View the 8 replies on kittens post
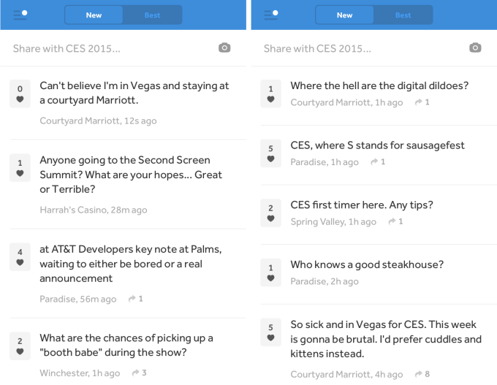This screenshot has width=497, height=385. coord(422,375)
